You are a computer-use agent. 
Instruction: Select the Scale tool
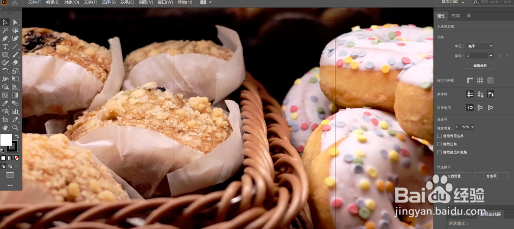point(15,71)
